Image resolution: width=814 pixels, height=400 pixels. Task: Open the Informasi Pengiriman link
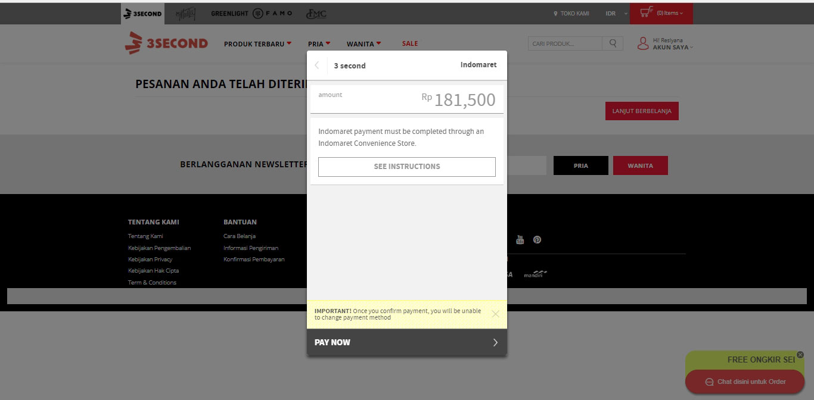[x=251, y=248]
